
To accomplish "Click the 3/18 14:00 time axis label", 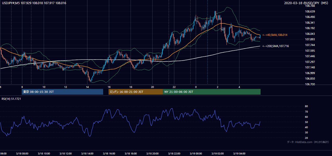I will (87, 154).
